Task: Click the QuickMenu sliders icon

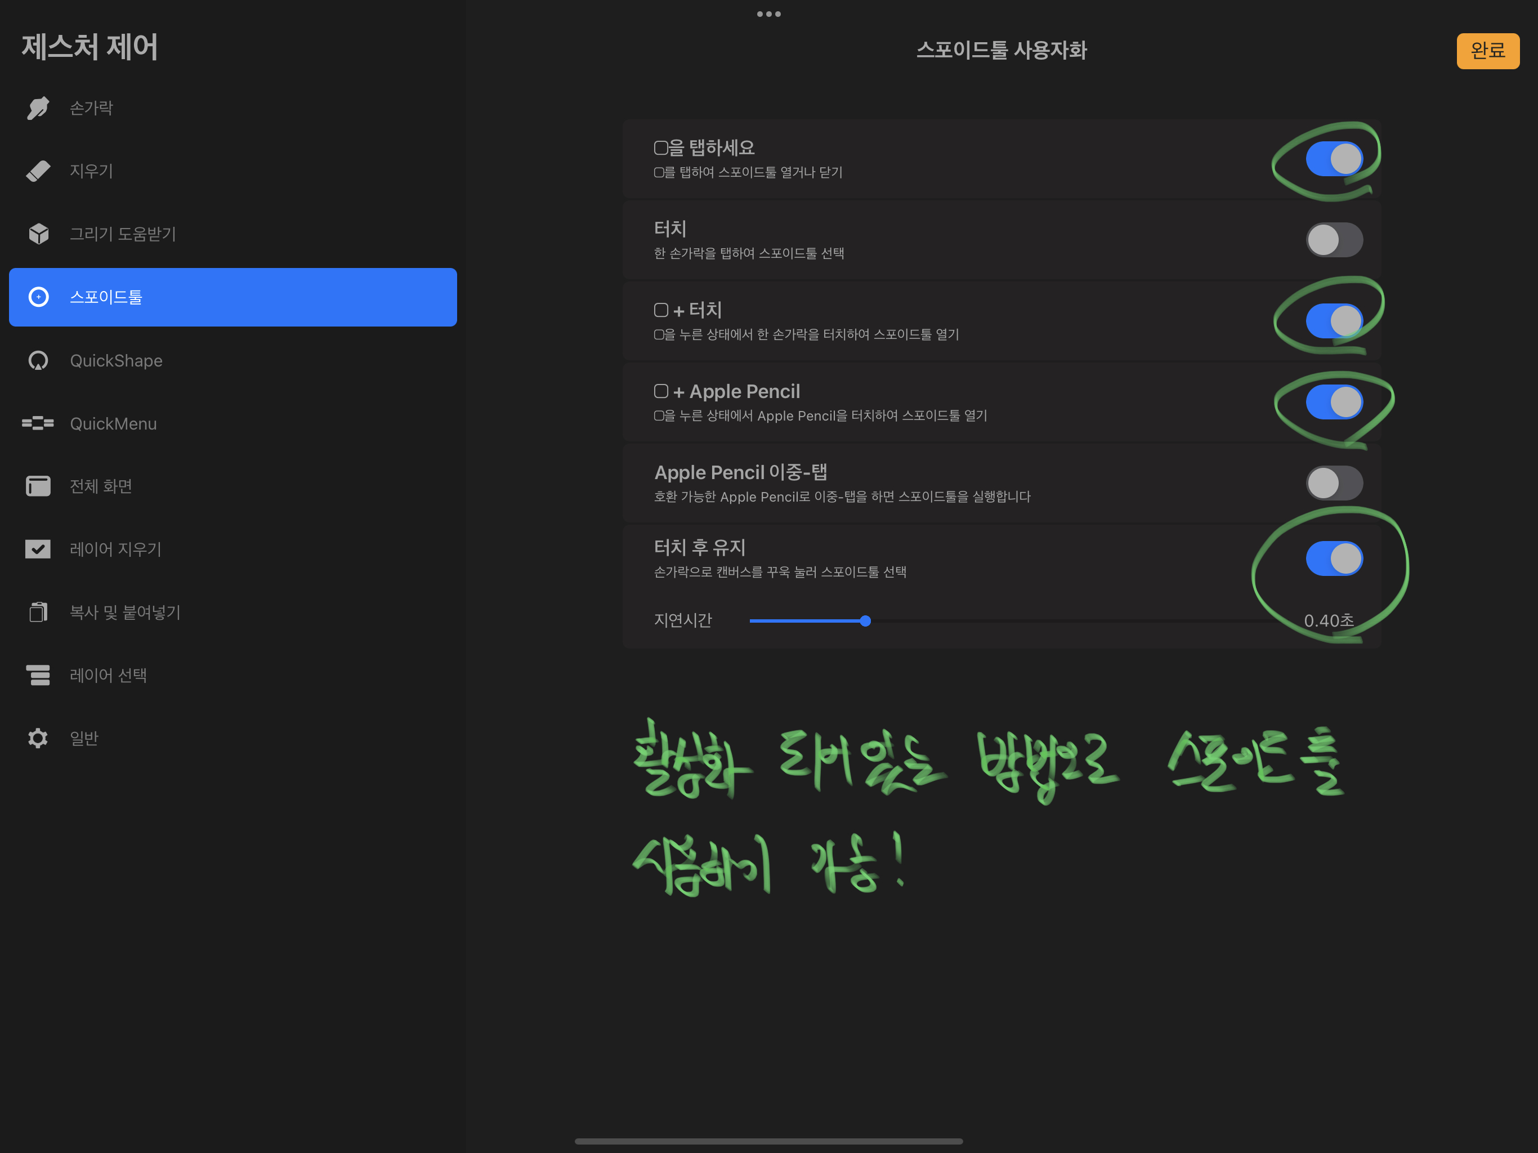Action: [38, 423]
